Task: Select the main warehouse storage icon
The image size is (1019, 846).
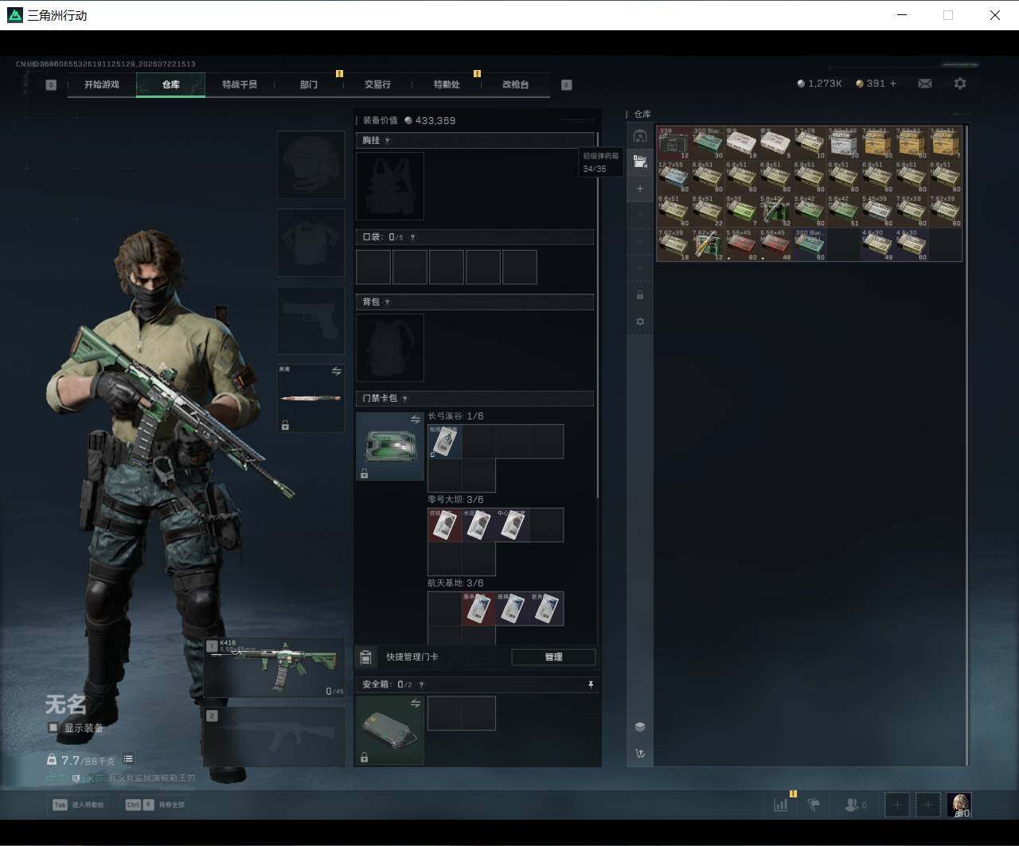Action: (640, 136)
